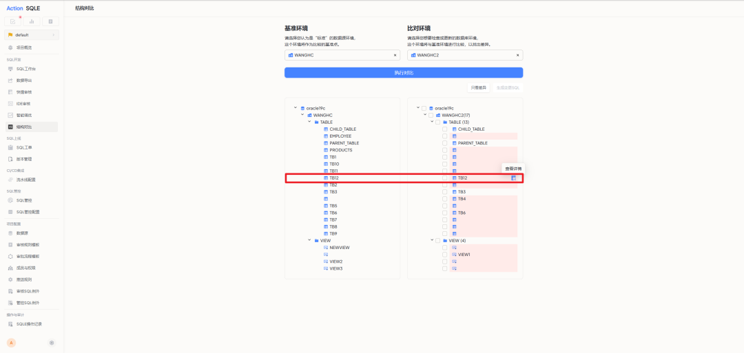Click the to-do checklist icon with red dot

click(13, 21)
